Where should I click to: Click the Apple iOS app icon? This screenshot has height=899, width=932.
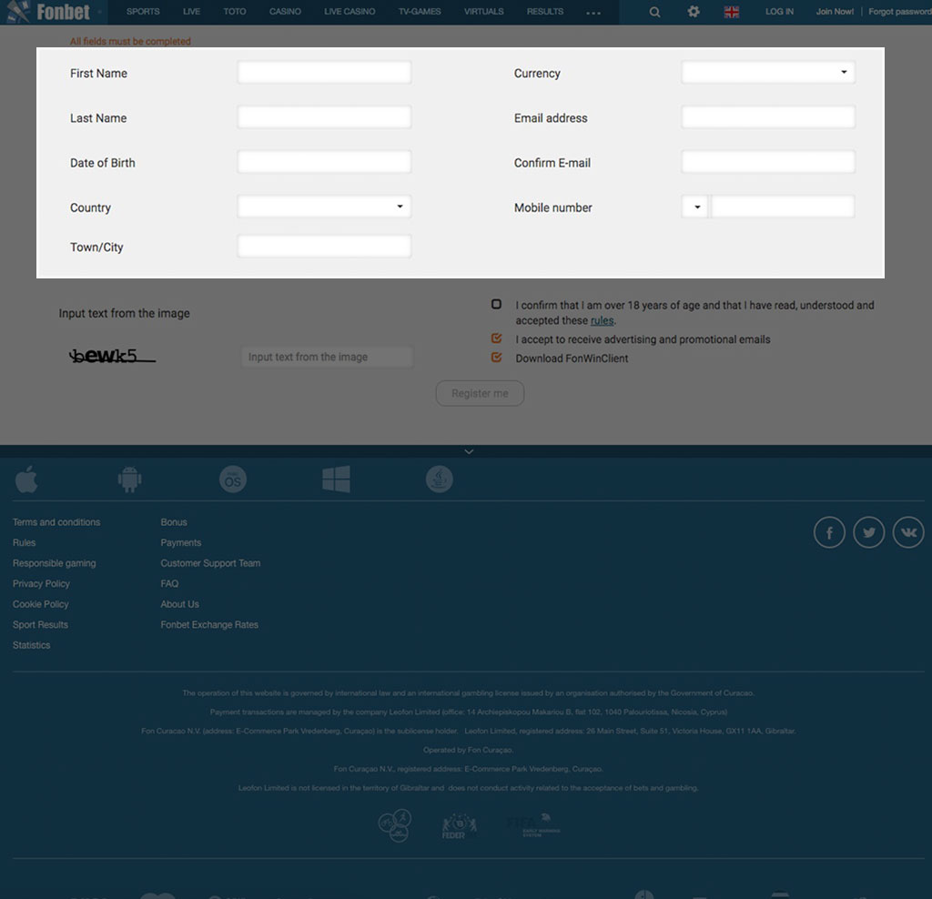[x=26, y=479]
